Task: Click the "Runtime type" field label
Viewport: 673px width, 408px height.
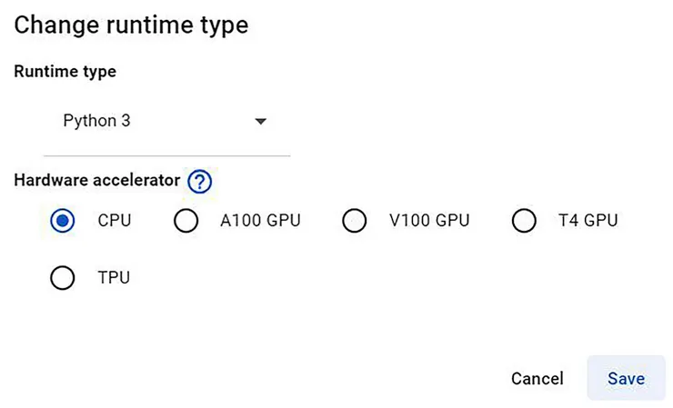Action: tap(65, 72)
